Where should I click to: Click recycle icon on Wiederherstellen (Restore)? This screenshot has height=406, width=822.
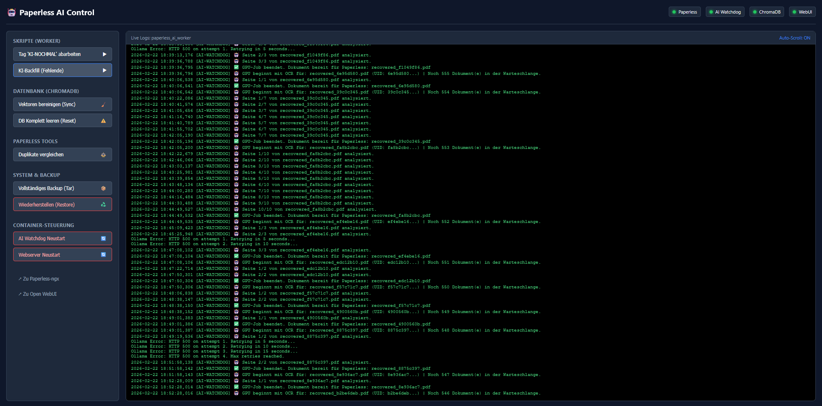point(103,204)
